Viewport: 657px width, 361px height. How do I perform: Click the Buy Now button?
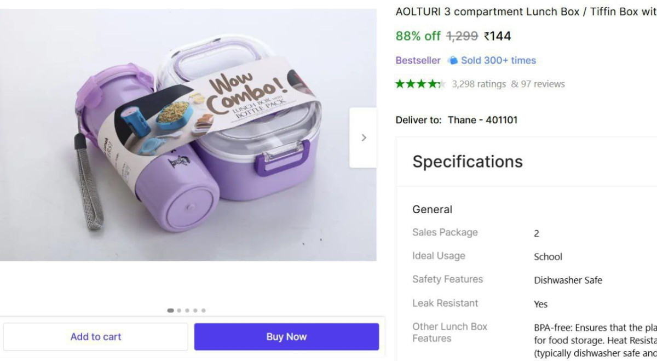click(x=286, y=337)
